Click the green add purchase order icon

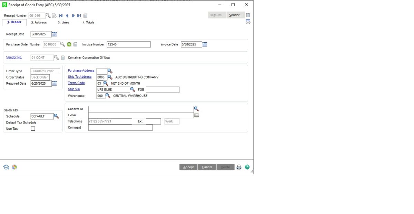69,44
